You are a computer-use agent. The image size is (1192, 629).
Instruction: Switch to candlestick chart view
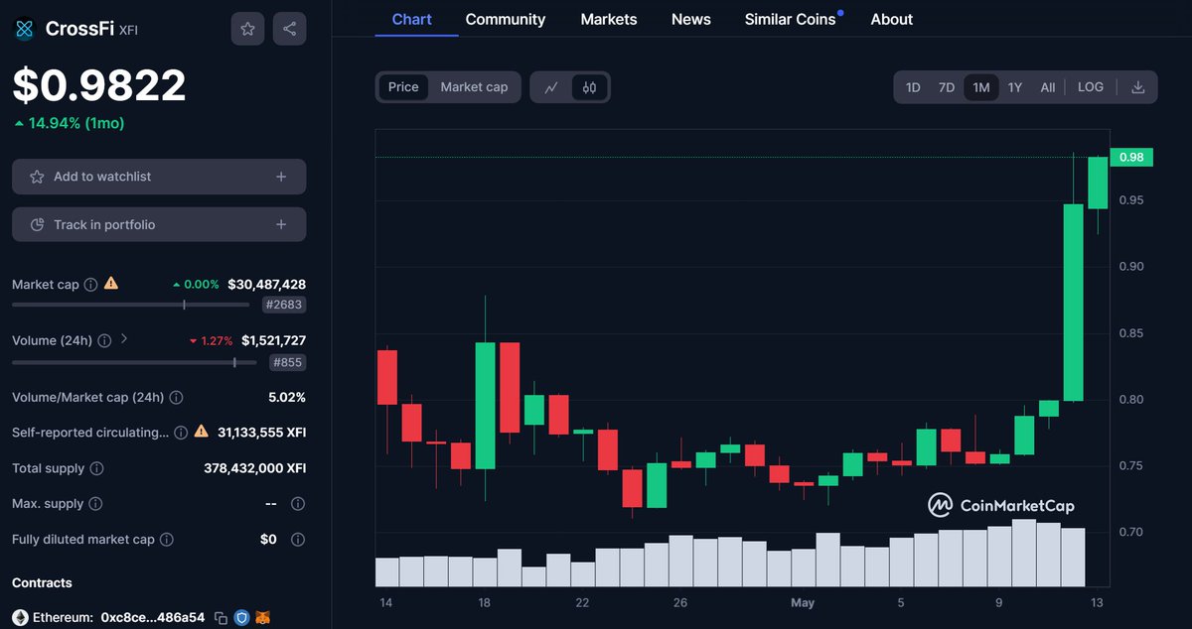pos(589,87)
